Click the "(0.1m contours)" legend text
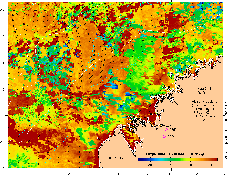Screen dimensions: 228x176 (x=203, y=105)
